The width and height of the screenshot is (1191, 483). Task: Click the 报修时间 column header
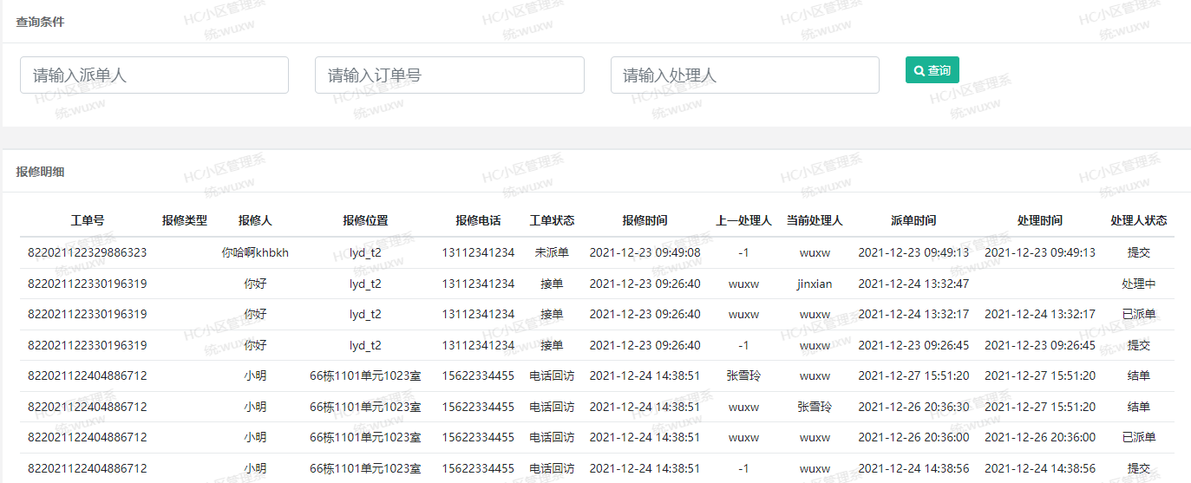point(645,220)
